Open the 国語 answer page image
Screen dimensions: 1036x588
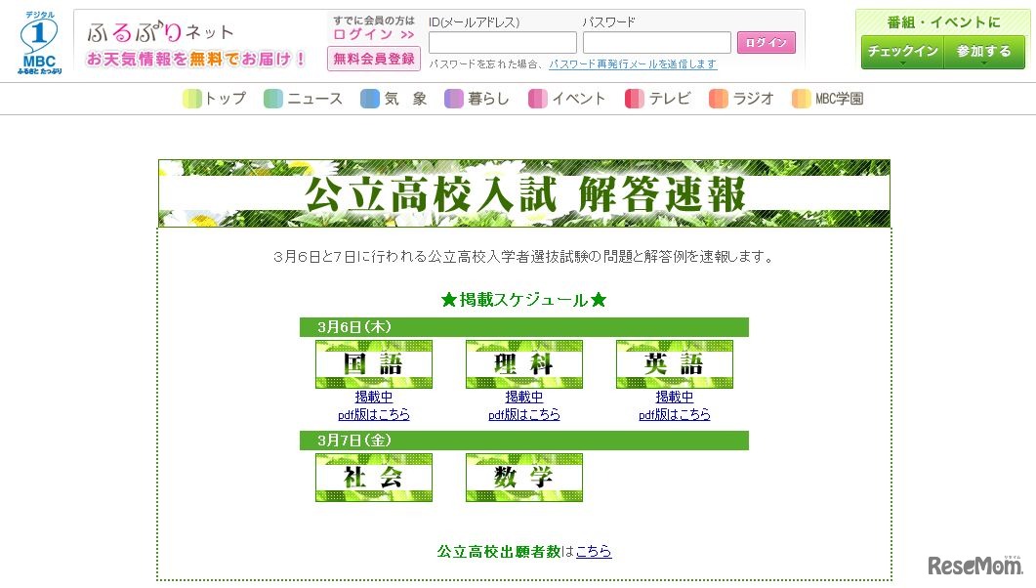coord(374,363)
